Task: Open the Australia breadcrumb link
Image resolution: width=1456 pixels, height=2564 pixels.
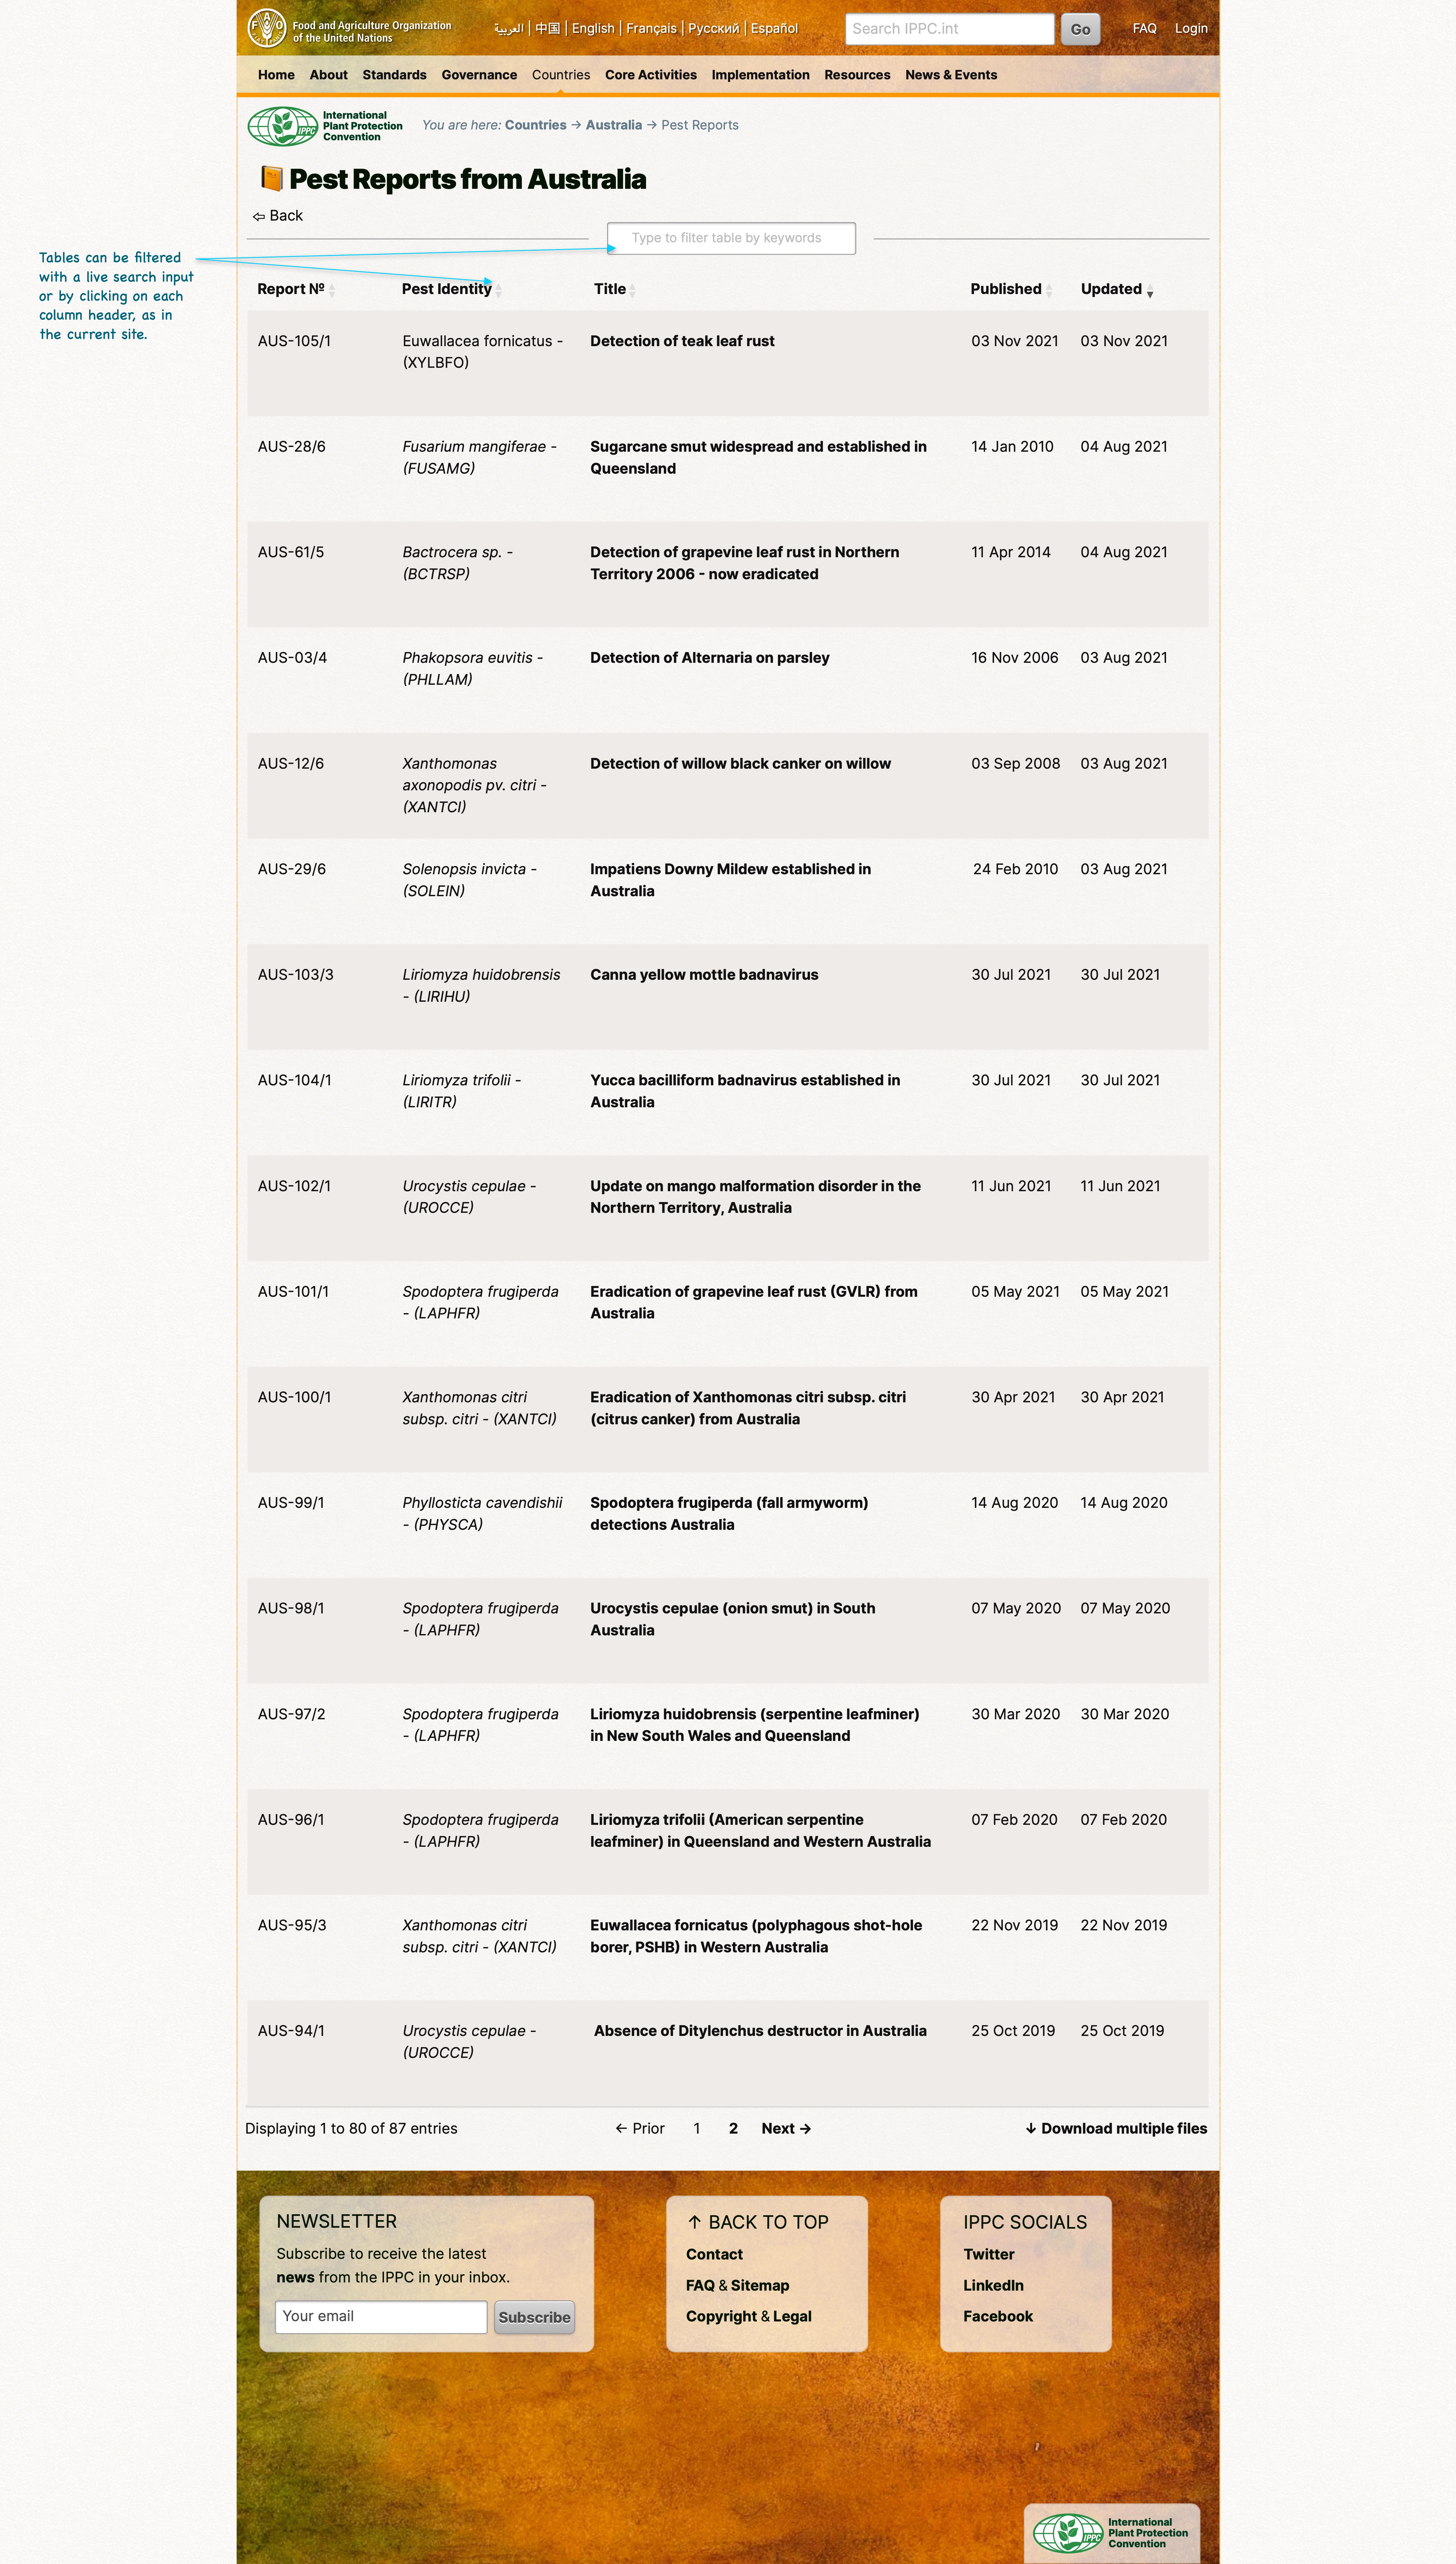Action: (613, 125)
